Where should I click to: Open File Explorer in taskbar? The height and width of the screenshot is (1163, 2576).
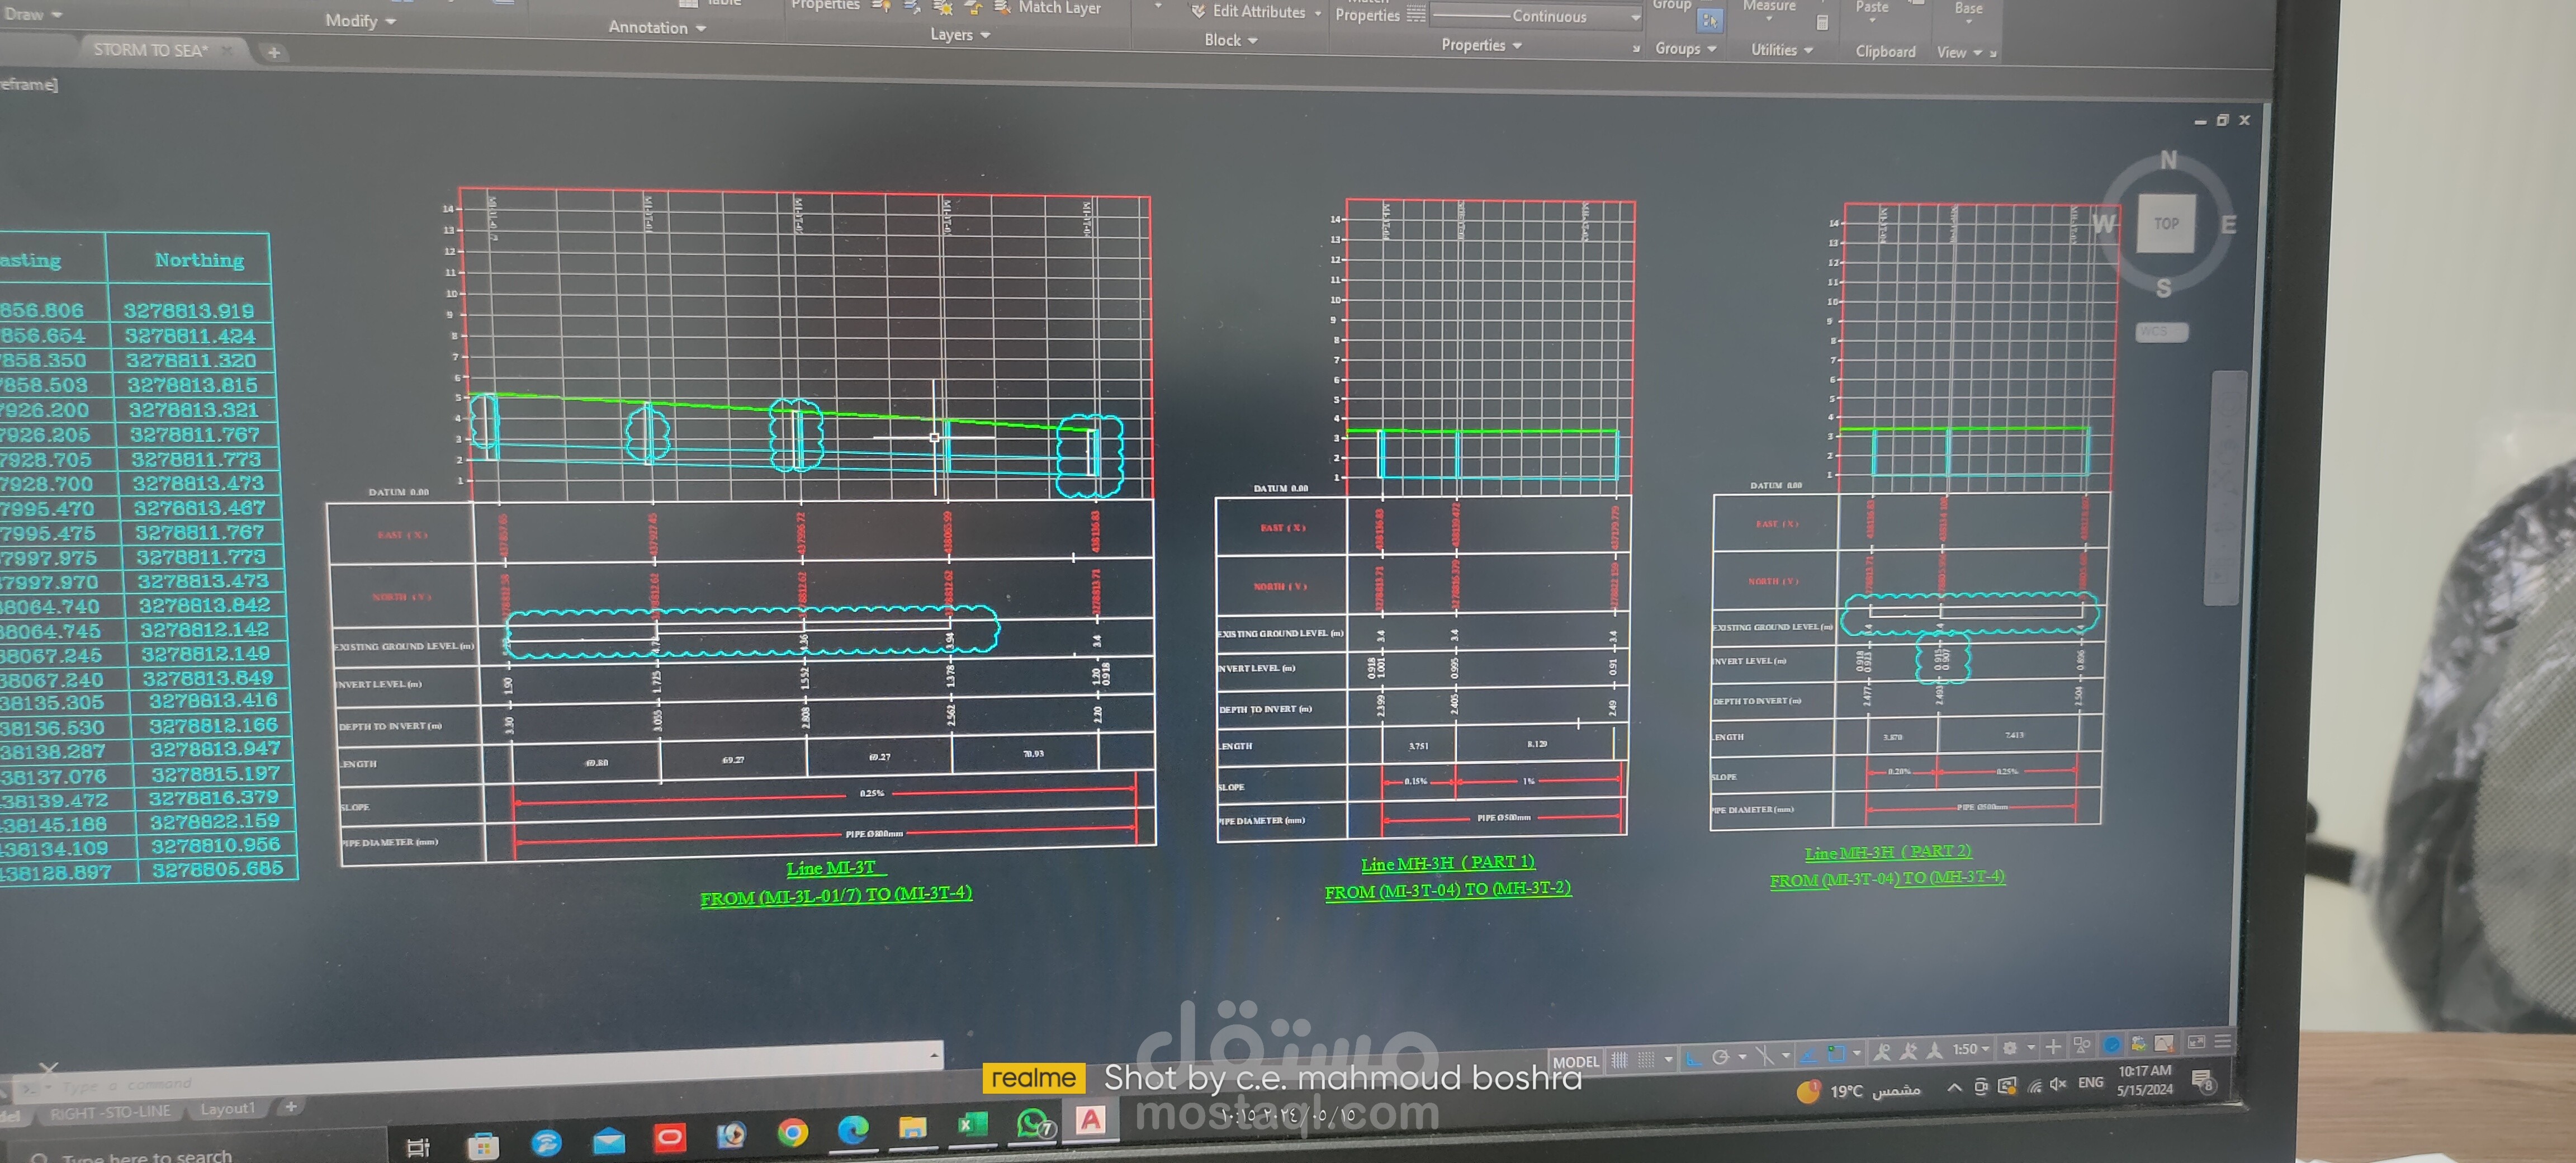pos(912,1128)
